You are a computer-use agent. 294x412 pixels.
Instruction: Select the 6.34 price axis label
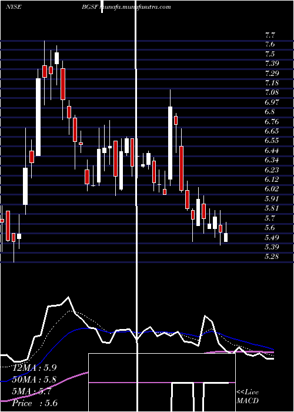click(272, 160)
